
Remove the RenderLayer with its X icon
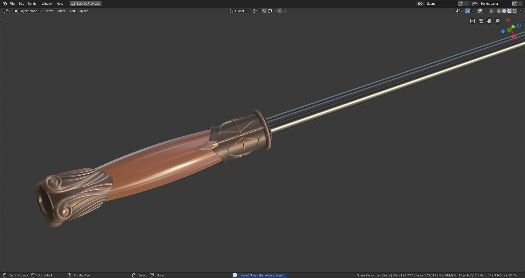click(520, 4)
